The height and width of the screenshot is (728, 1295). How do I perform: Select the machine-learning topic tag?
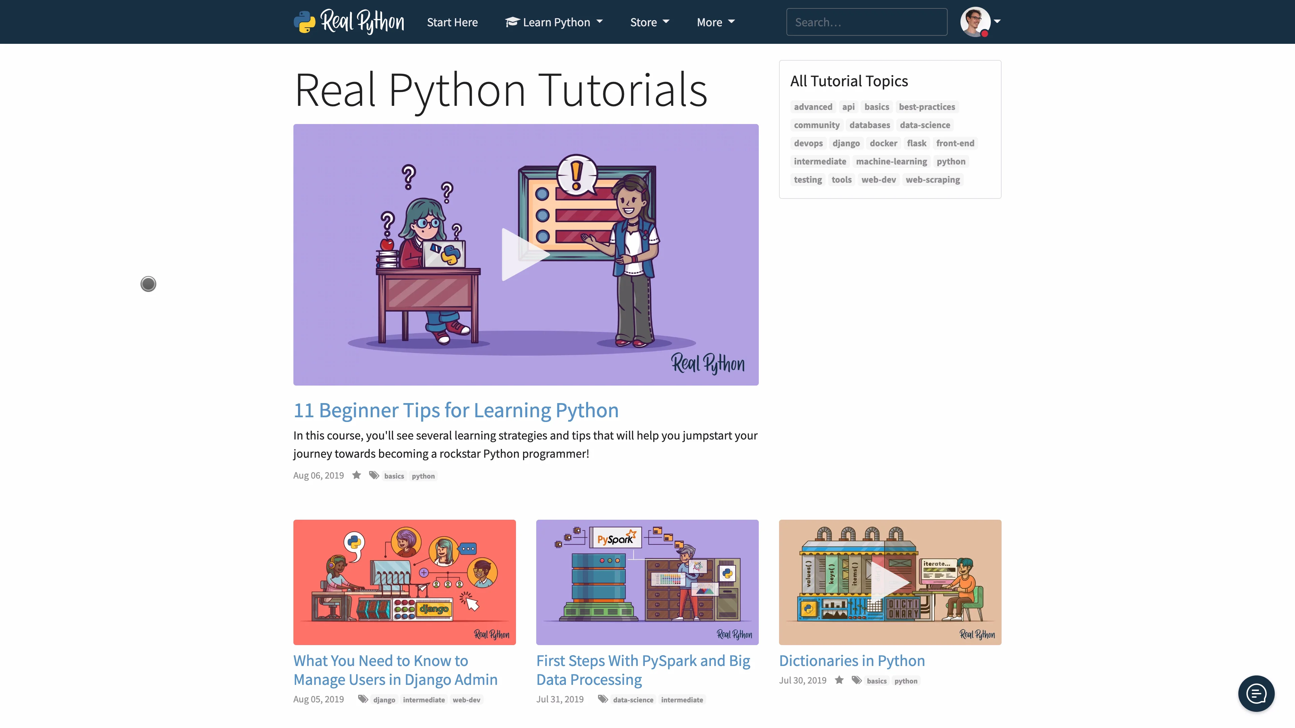891,161
